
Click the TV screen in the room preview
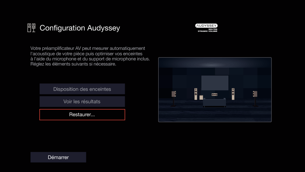(x=214, y=82)
